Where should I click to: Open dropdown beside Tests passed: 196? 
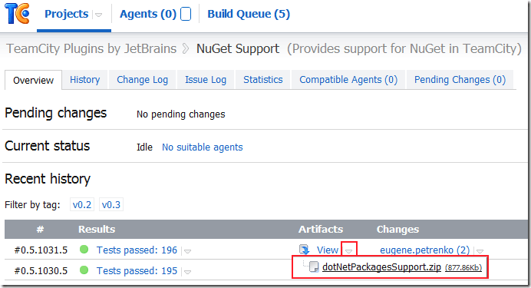[187, 251]
